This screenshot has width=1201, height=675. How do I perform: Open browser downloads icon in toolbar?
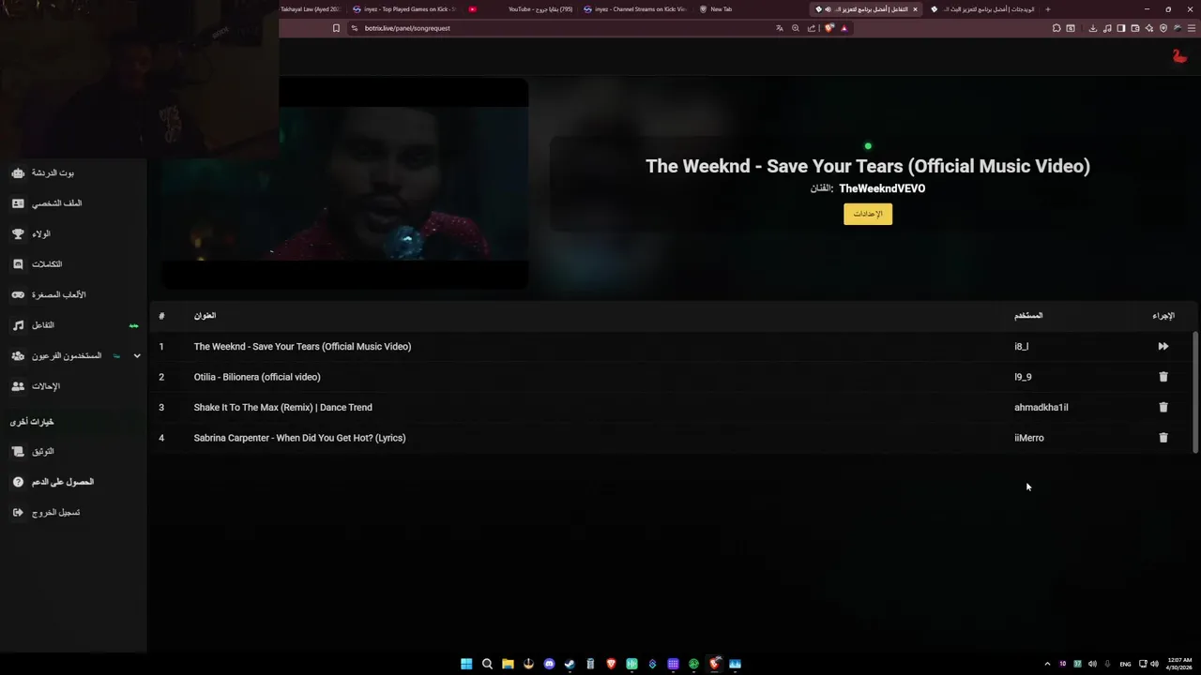click(1093, 28)
